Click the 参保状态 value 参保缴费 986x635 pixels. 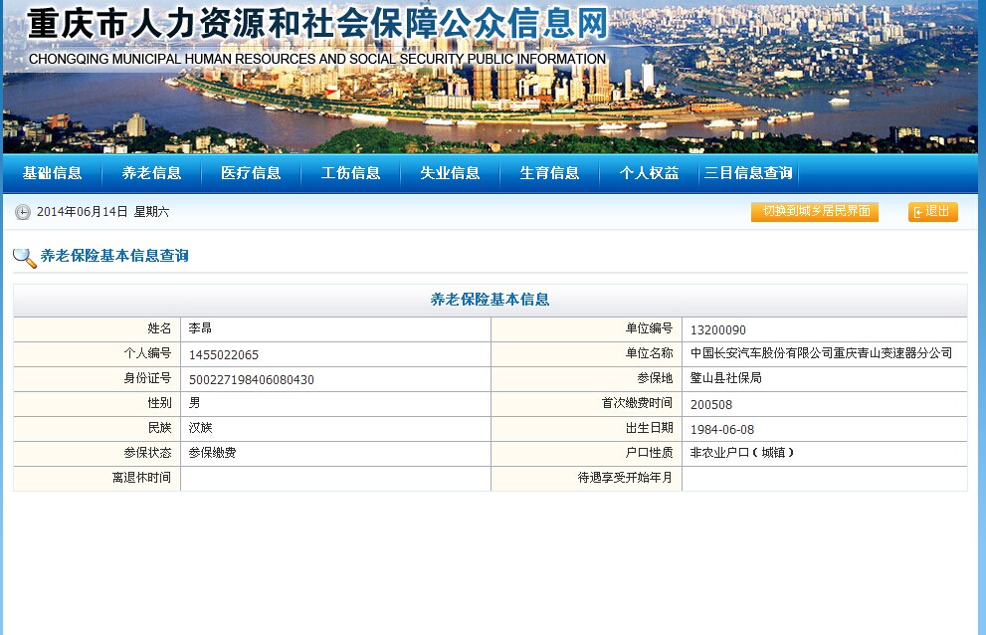212,453
